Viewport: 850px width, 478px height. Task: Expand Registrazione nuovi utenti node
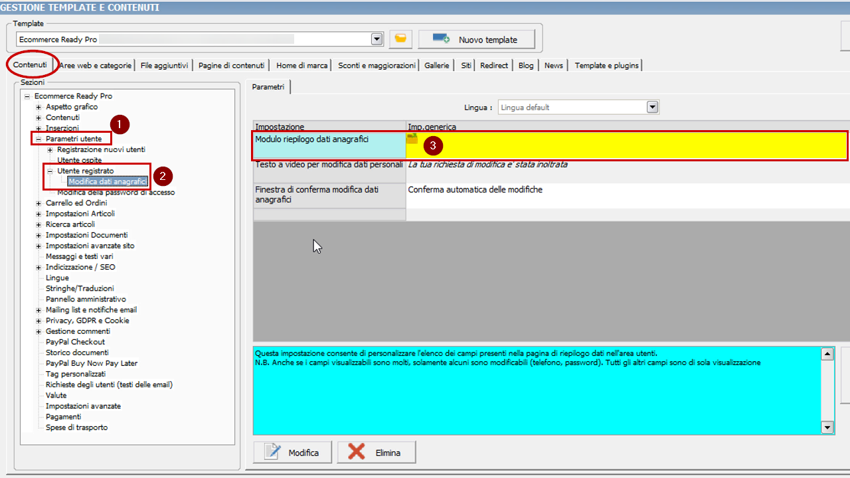pos(50,150)
